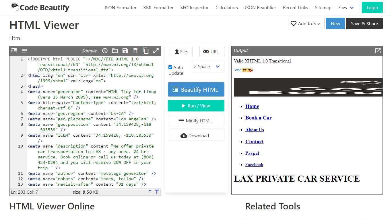
Task: Click the W3C XHTML 1.0 badge in output
Action: click(243, 70)
